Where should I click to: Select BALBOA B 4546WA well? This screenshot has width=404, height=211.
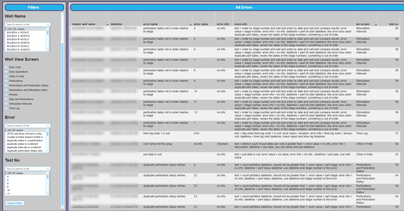coord(26,43)
